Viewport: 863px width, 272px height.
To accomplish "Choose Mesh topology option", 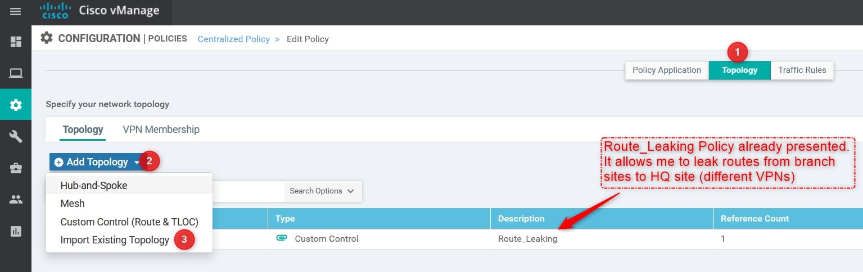I will pyautogui.click(x=73, y=204).
